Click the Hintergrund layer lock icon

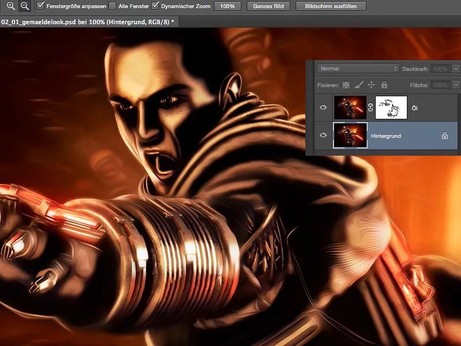444,136
